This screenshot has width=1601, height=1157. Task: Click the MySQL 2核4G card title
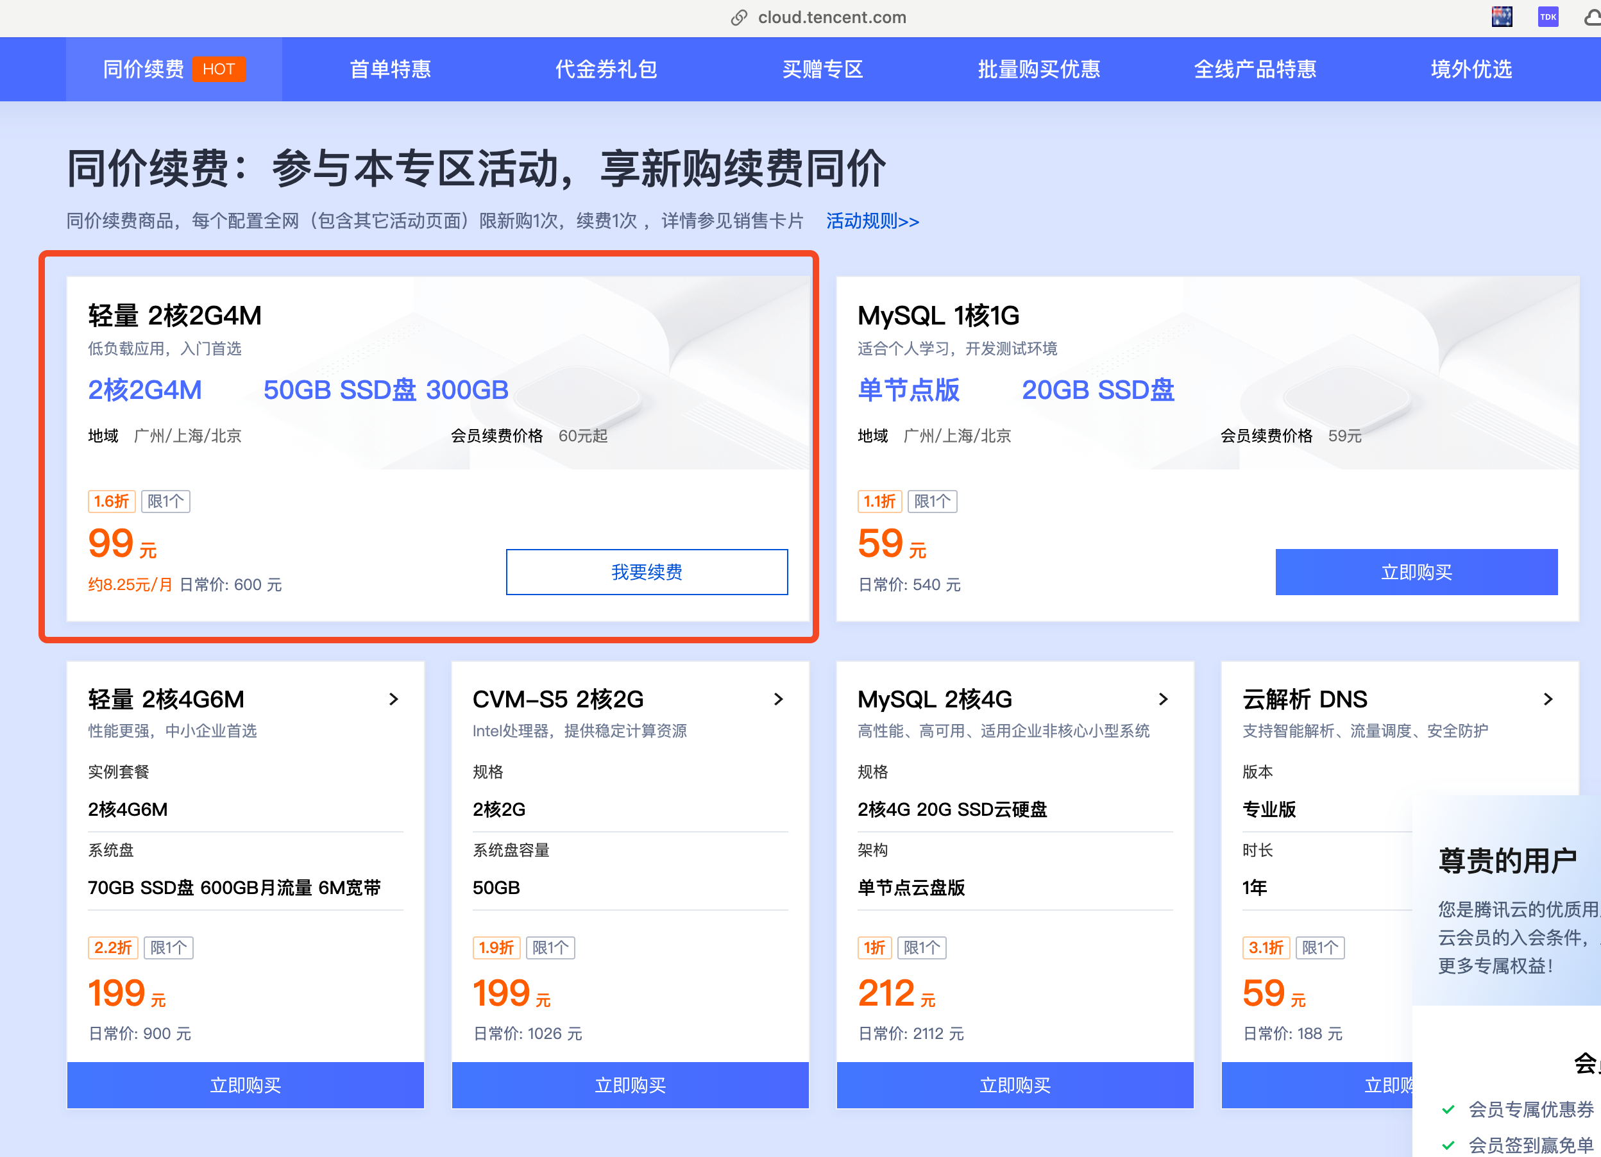[935, 699]
